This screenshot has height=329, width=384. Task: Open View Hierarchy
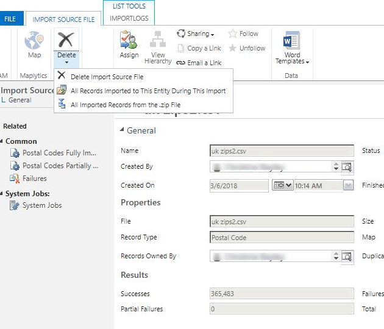coord(158,48)
